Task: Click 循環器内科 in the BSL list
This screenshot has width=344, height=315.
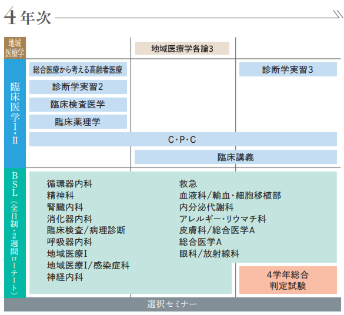Action: pos(69,184)
